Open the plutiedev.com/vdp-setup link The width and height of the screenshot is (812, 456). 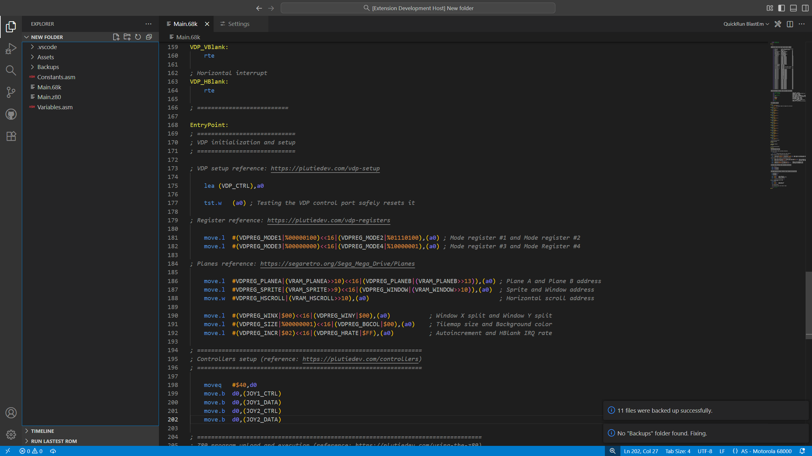pyautogui.click(x=325, y=168)
